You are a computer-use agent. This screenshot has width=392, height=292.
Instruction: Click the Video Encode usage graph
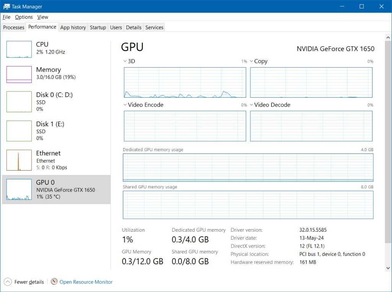(x=185, y=126)
